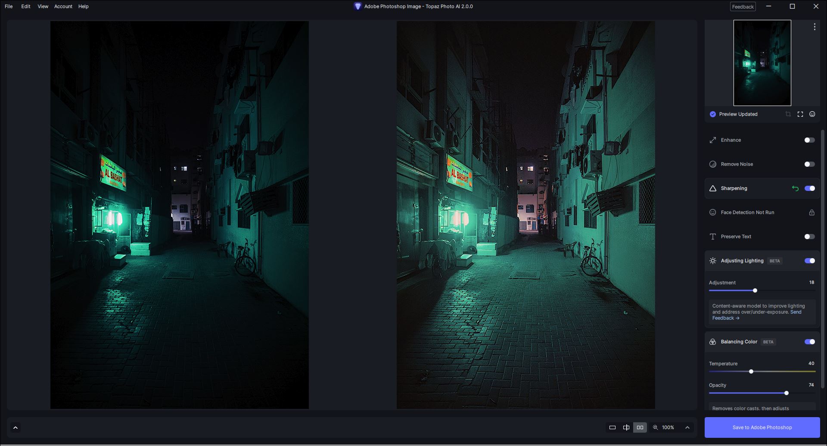
Task: Open the Edit menu
Action: pos(26,6)
